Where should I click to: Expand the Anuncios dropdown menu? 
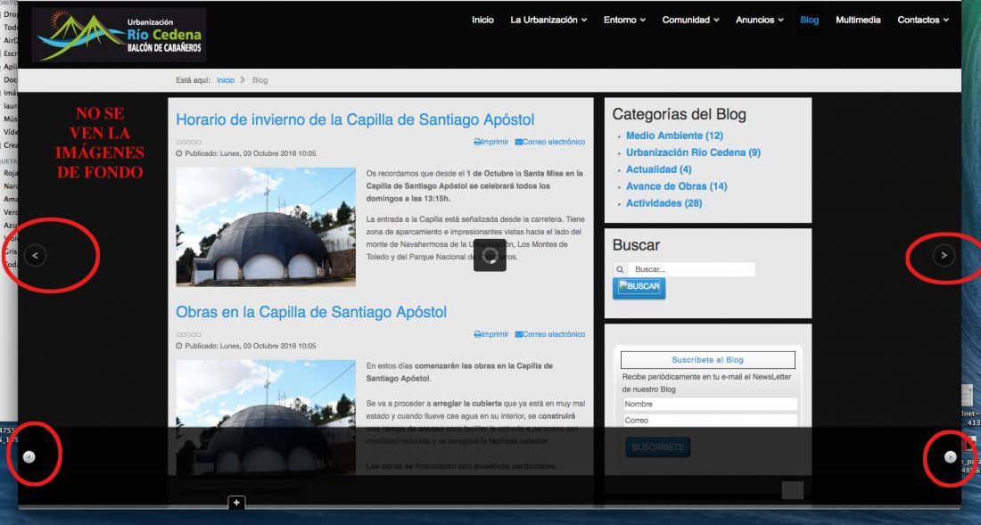point(760,20)
